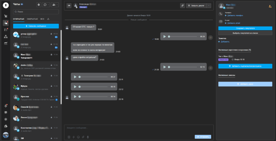Click the notifications bell icon
Image resolution: width=276 pixels, height=141 pixels.
pyautogui.click(x=6, y=106)
